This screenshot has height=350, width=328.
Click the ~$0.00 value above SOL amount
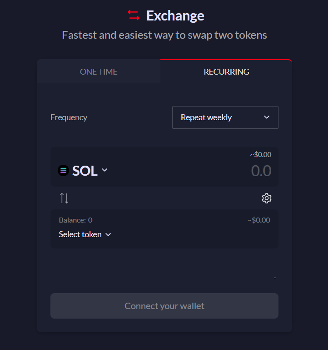click(260, 154)
